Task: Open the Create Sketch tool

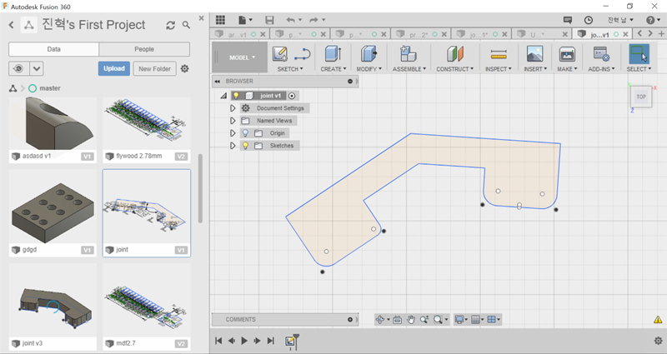Action: point(280,54)
